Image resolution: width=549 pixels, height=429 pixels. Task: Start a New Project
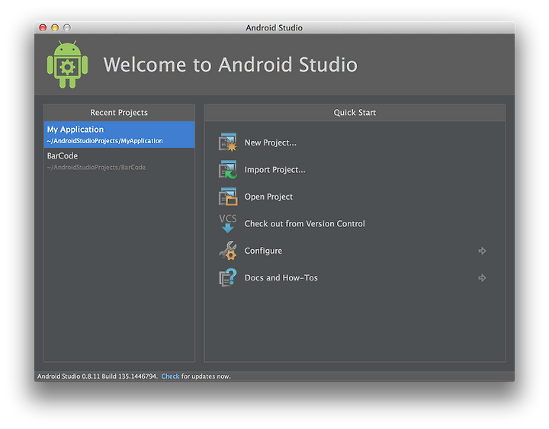coord(270,142)
